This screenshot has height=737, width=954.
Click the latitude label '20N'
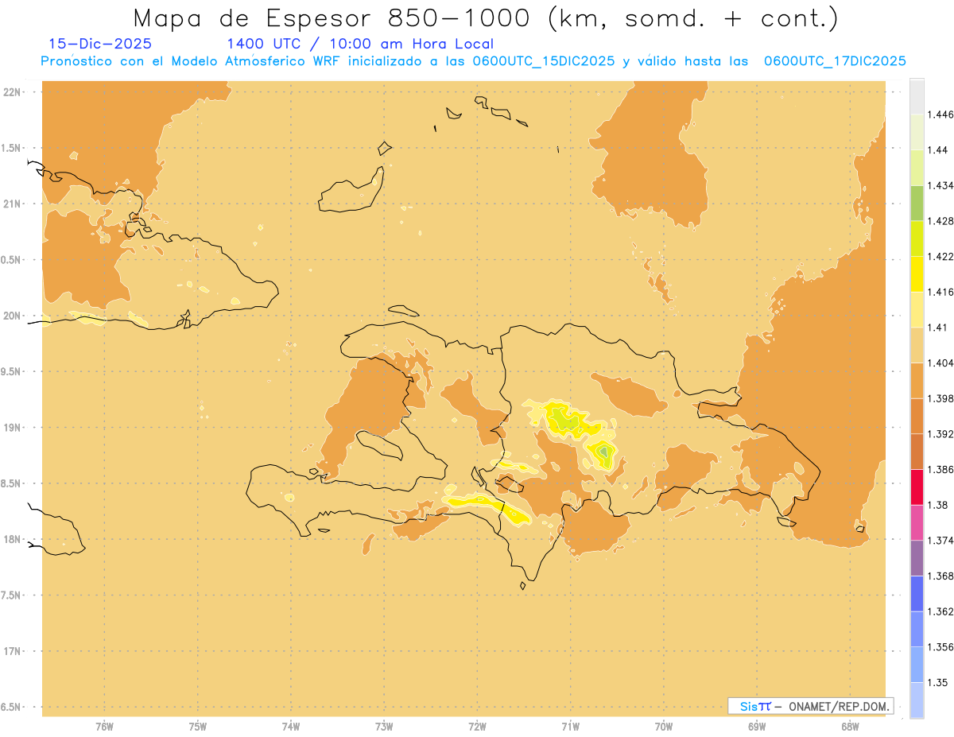click(x=12, y=316)
